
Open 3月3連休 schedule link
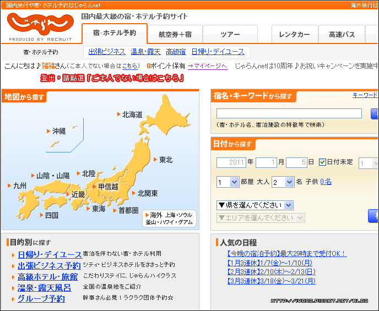(272, 281)
